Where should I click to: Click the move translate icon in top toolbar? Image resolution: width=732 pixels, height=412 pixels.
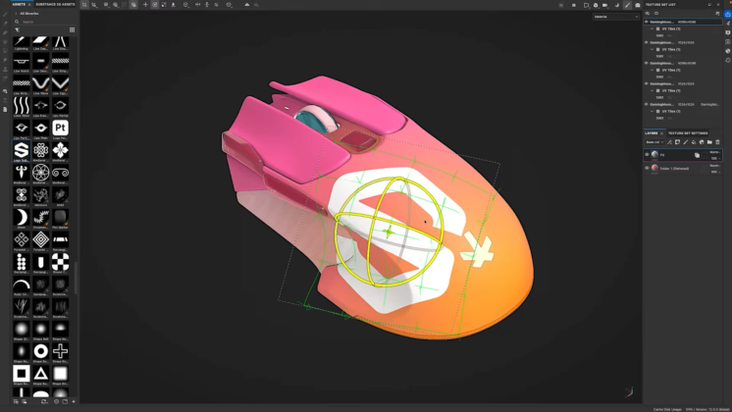pyautogui.click(x=145, y=5)
